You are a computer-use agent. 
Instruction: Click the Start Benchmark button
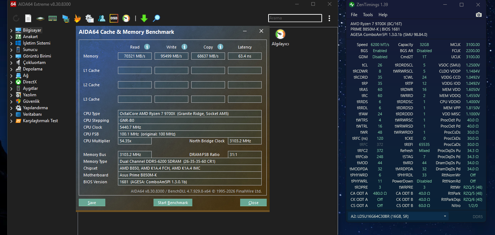point(173,203)
